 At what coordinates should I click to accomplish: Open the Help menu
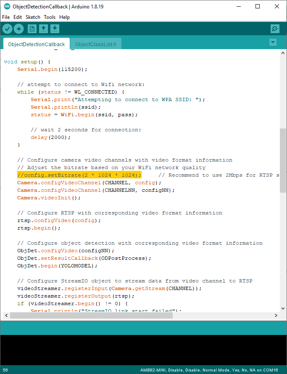click(x=64, y=17)
